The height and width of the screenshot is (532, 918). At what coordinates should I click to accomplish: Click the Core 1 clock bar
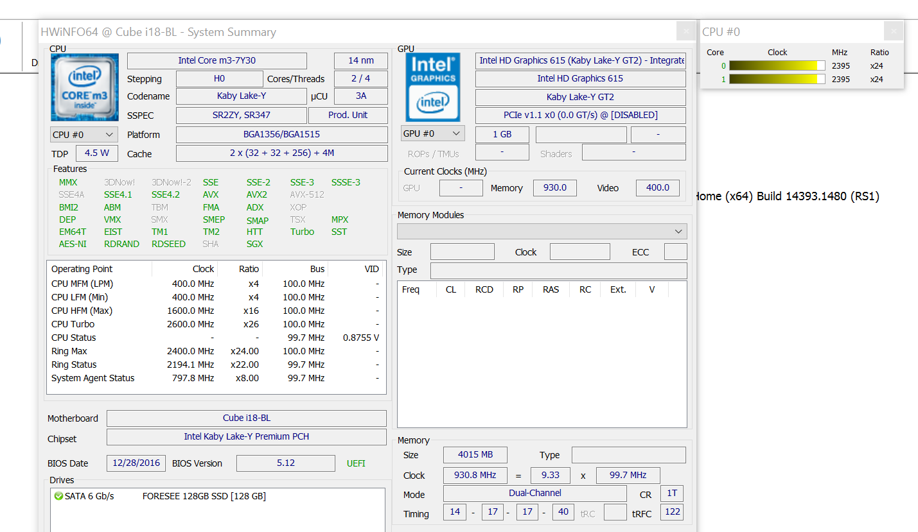coord(777,79)
